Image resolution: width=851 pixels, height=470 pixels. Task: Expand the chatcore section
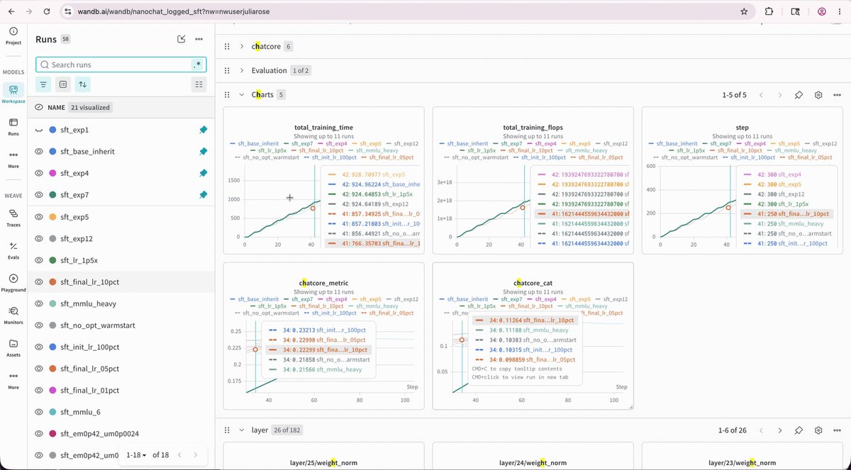242,46
